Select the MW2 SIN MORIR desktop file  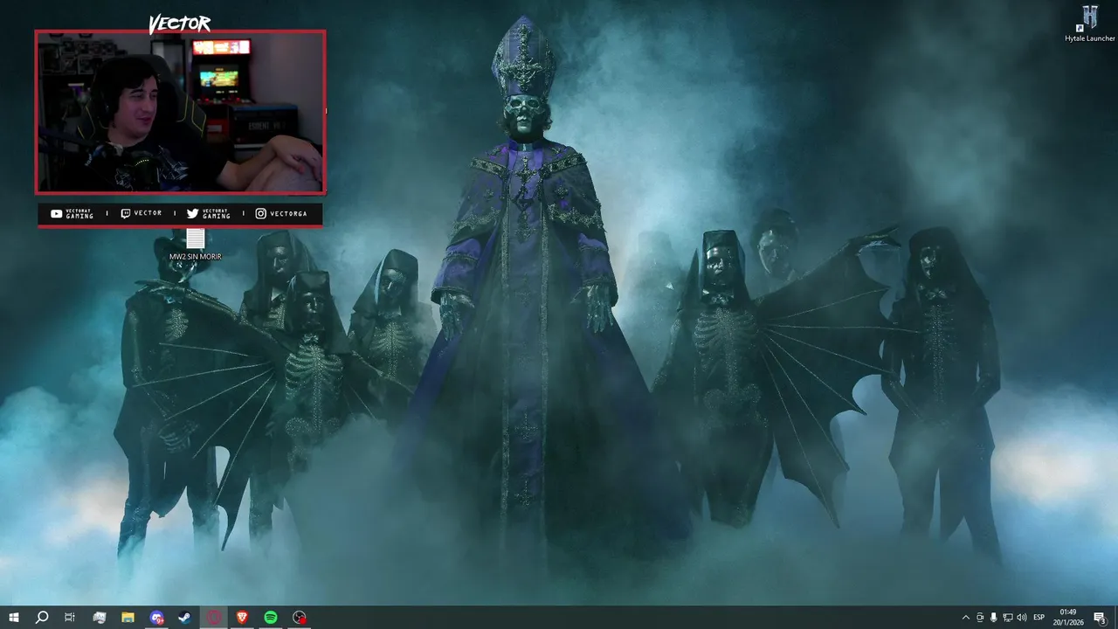195,245
